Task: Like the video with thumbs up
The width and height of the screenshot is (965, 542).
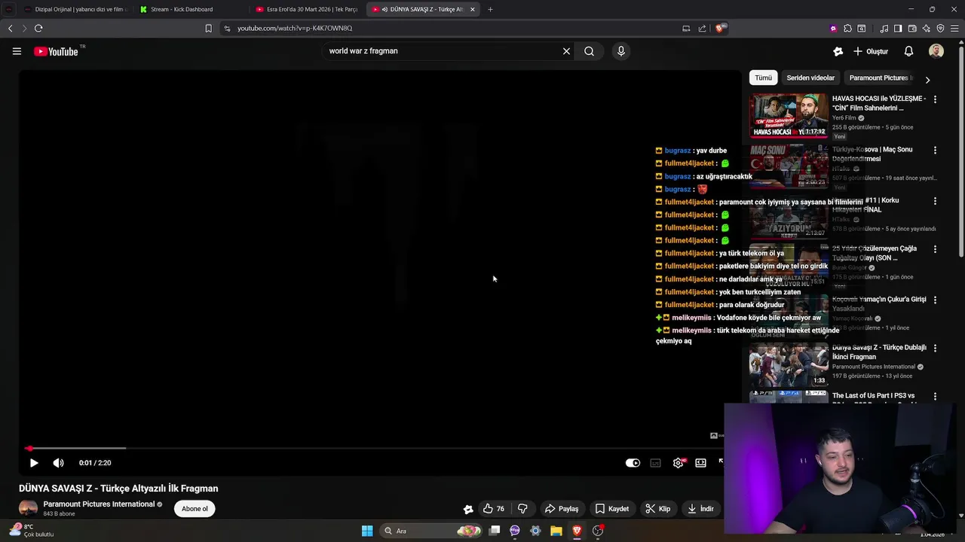Action: tap(493, 509)
